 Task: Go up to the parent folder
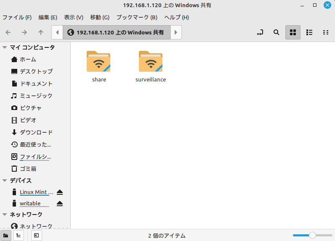pyautogui.click(x=40, y=32)
